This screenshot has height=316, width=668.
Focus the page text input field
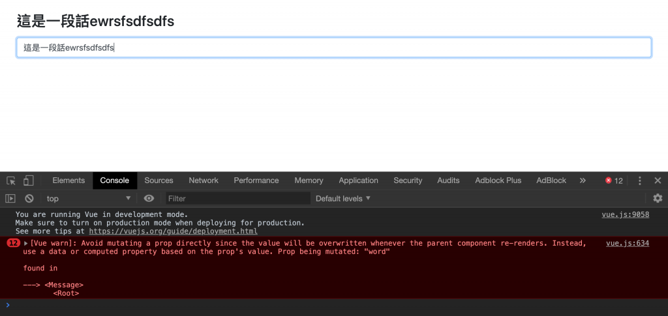334,48
